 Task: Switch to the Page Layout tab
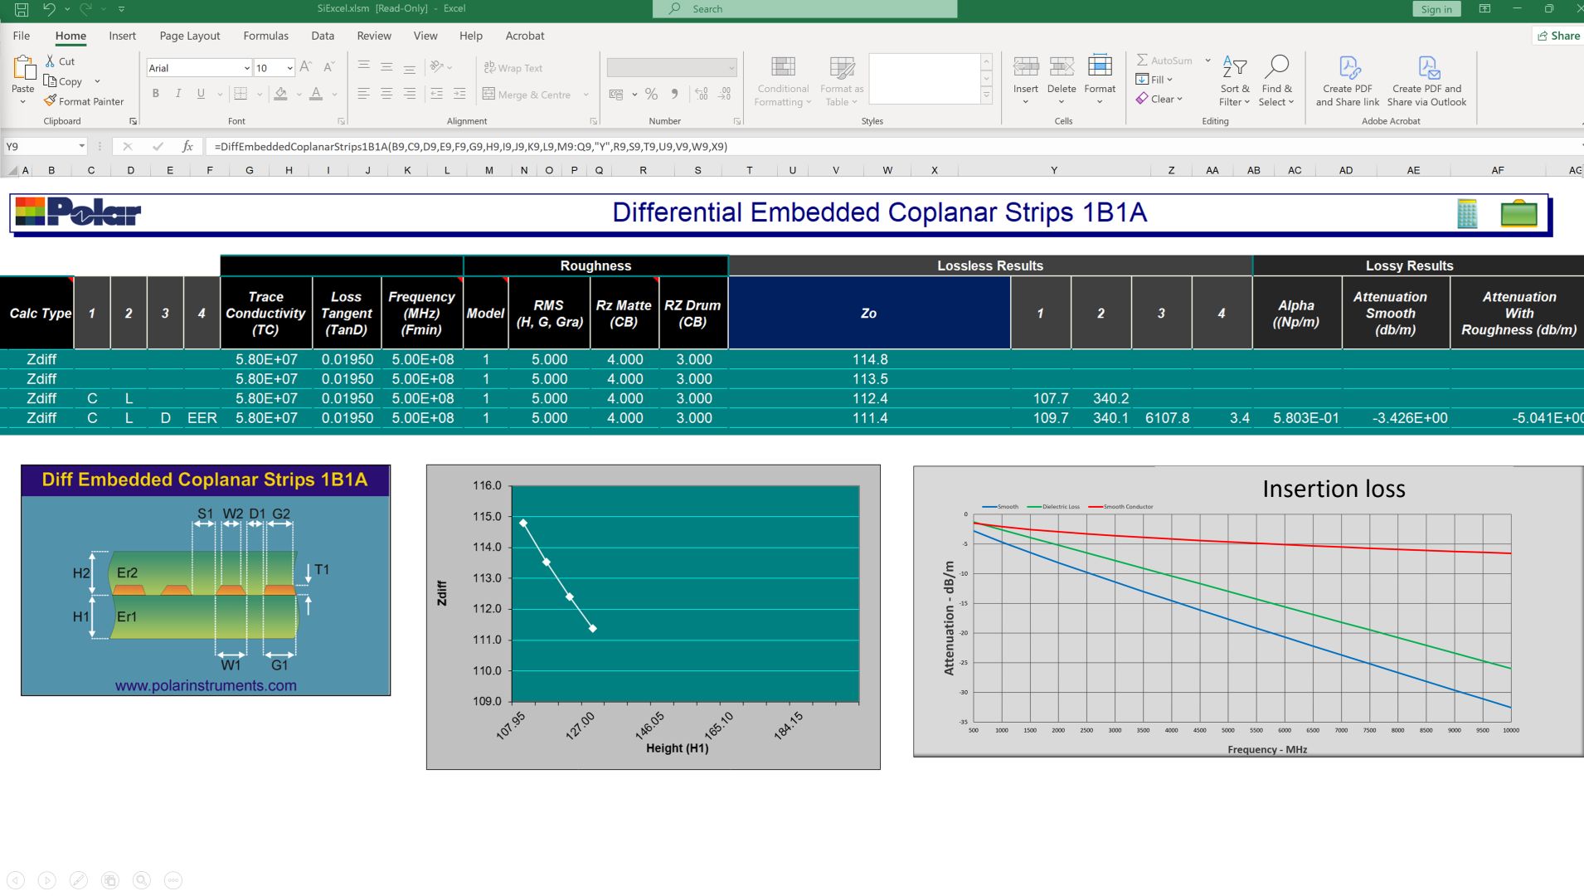point(189,36)
